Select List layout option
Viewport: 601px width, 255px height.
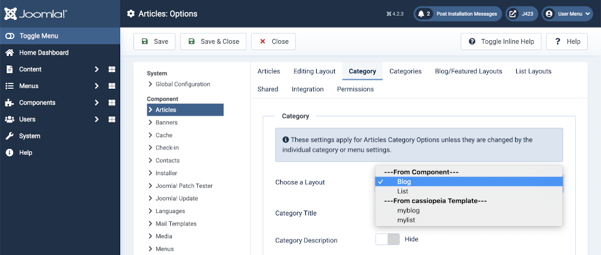coord(469,191)
